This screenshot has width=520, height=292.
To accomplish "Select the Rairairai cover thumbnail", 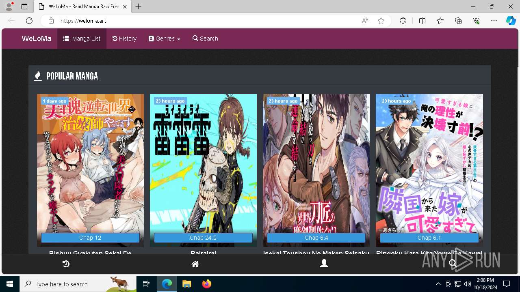I will (203, 170).
